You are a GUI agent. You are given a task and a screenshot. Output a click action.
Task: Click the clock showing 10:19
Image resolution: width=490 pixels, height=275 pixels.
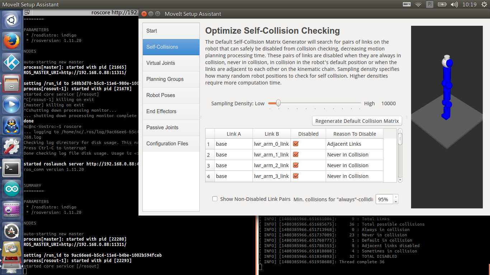[470, 4]
